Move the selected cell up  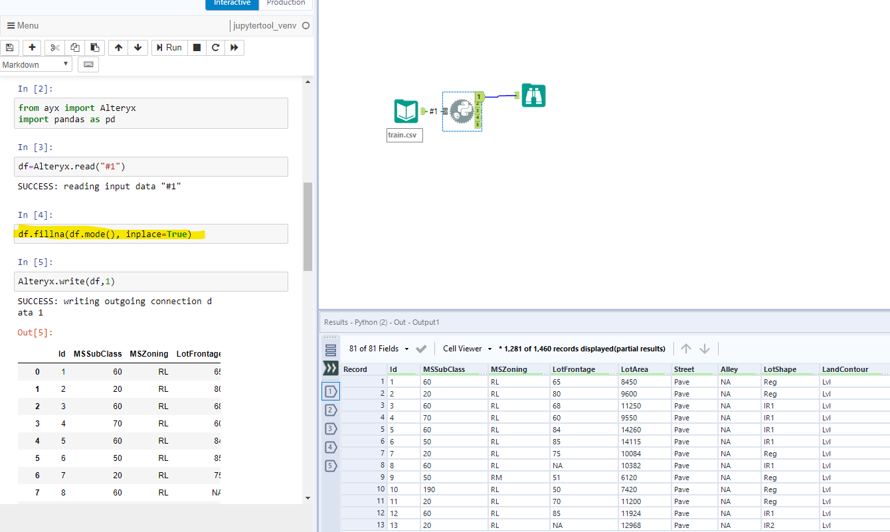pos(118,48)
